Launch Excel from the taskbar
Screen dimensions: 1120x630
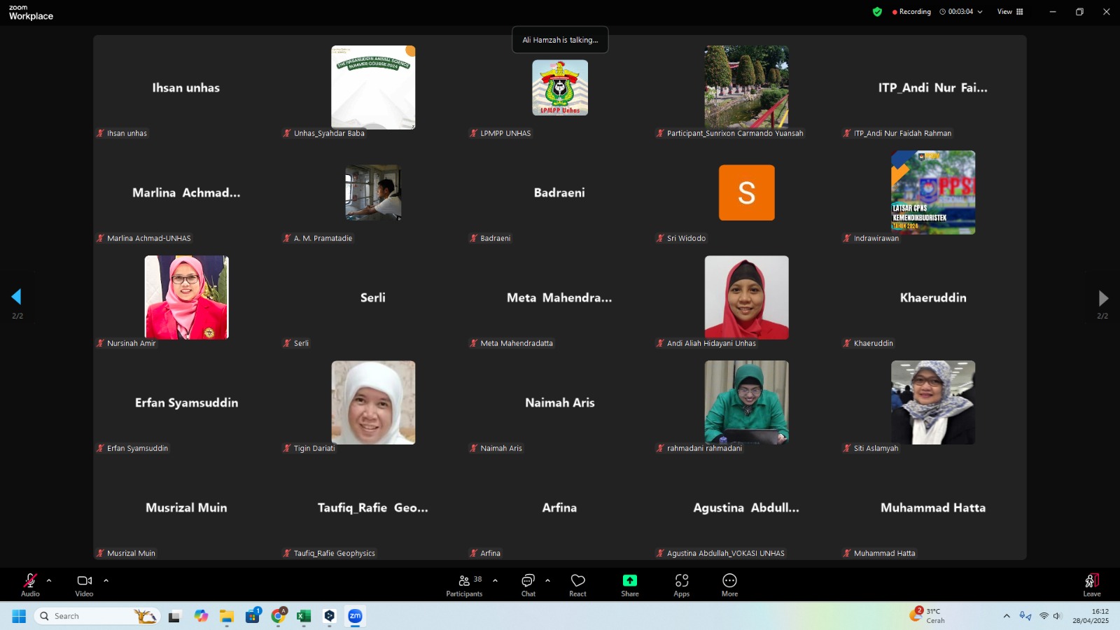pos(303,616)
